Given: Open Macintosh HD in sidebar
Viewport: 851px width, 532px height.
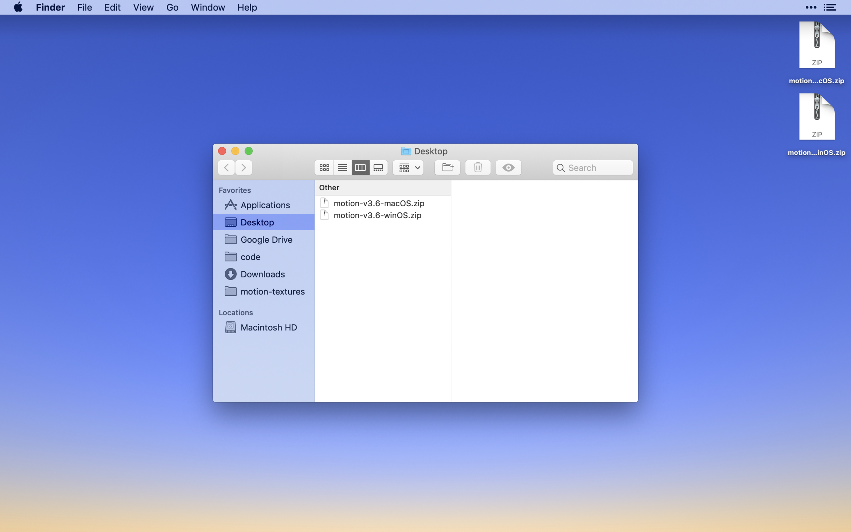Looking at the screenshot, I should pyautogui.click(x=263, y=327).
